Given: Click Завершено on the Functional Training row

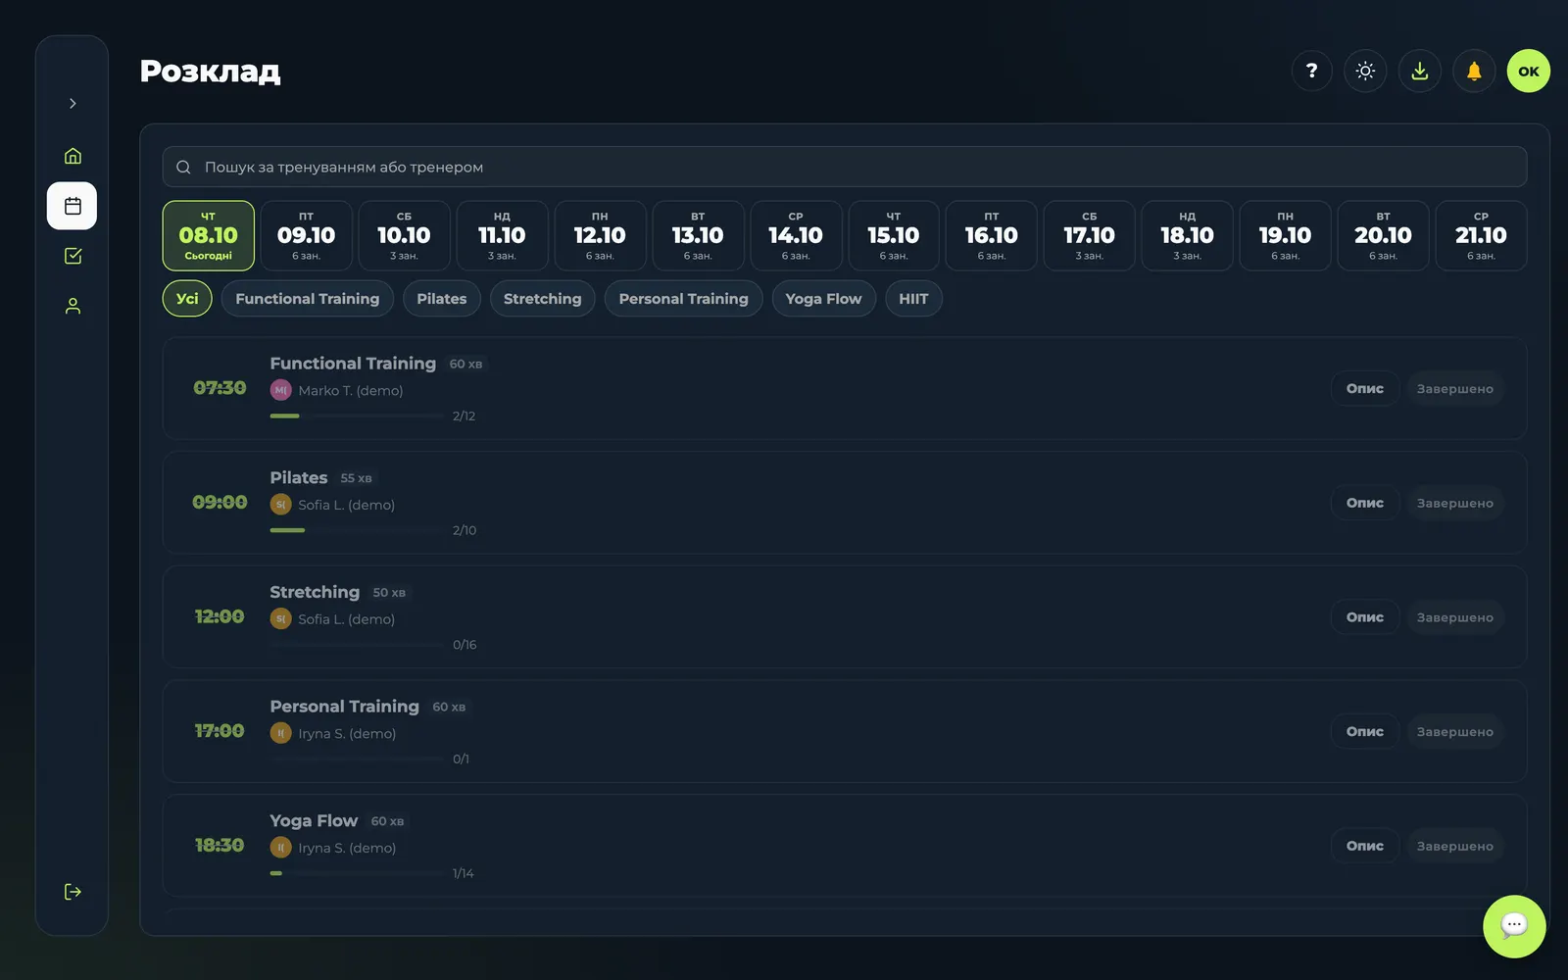Looking at the screenshot, I should click(1455, 389).
